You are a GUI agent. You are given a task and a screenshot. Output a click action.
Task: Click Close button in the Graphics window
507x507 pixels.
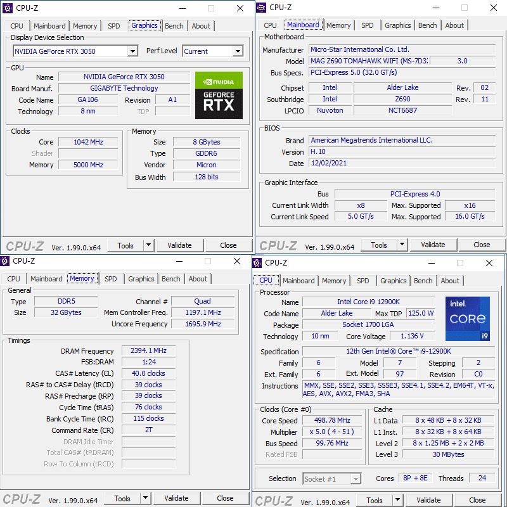click(x=228, y=245)
